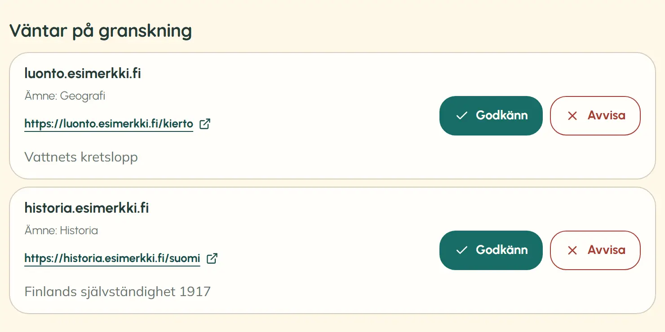
Task: Reject historia.esimerkki.fi with Avvisa
Action: [x=595, y=250]
